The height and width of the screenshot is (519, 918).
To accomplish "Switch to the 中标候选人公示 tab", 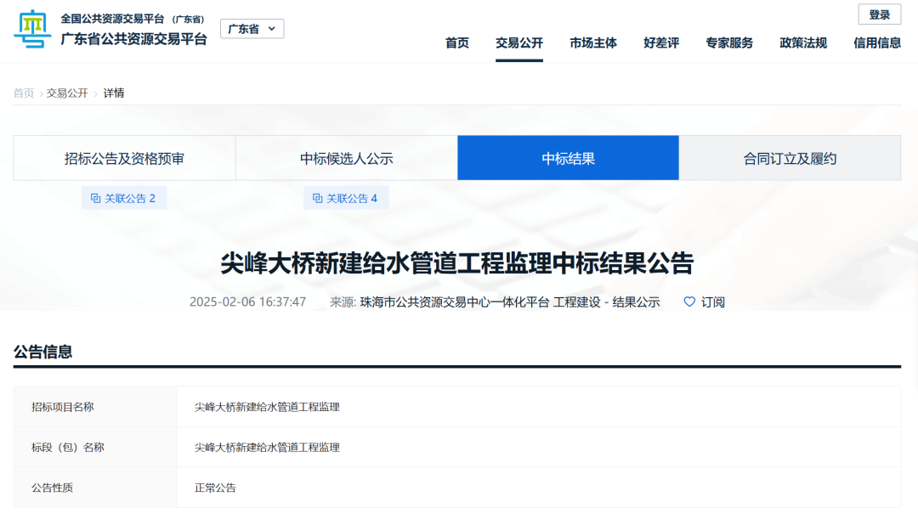I will [x=346, y=157].
